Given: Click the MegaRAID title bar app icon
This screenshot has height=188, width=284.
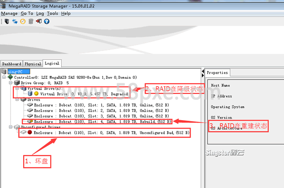Looking at the screenshot, I should (3, 6).
